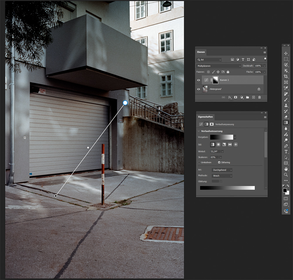Toggle the mask link on Kurven 1
The image size is (293, 280).
point(211,80)
